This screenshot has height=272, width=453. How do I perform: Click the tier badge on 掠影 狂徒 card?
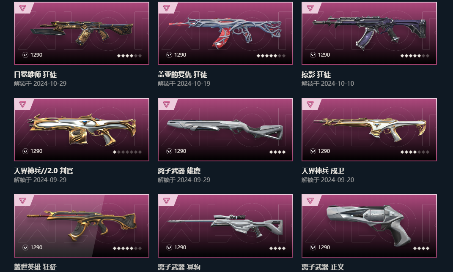coord(310,8)
